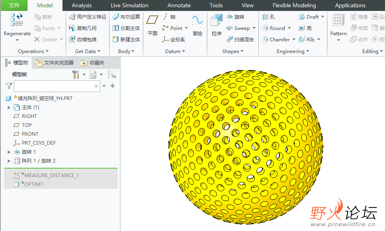Open the Sweep dropdown arrow
This screenshot has height=231, width=385.
254,28
